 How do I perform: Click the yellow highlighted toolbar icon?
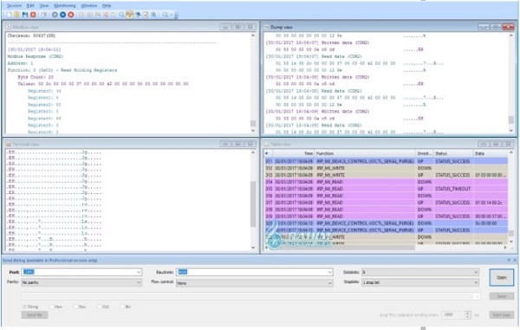pyautogui.click(x=130, y=15)
